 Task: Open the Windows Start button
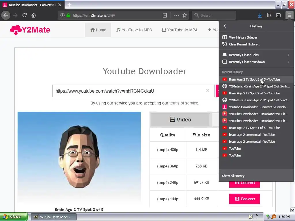tap(14, 217)
